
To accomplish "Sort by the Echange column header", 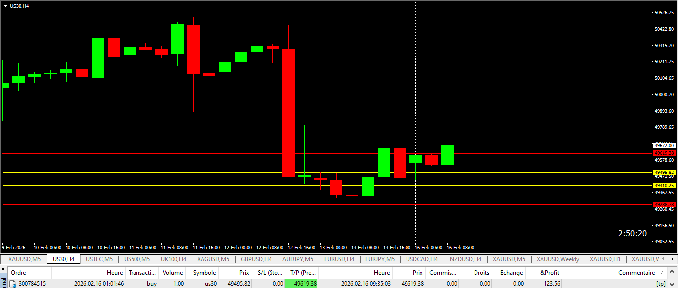I will tap(509, 273).
